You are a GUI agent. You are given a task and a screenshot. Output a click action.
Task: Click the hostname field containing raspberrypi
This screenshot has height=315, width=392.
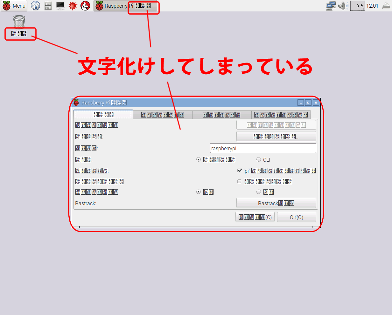263,148
